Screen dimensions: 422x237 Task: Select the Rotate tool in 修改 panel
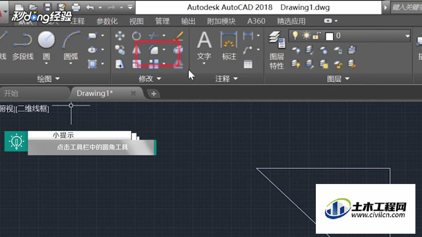point(136,36)
